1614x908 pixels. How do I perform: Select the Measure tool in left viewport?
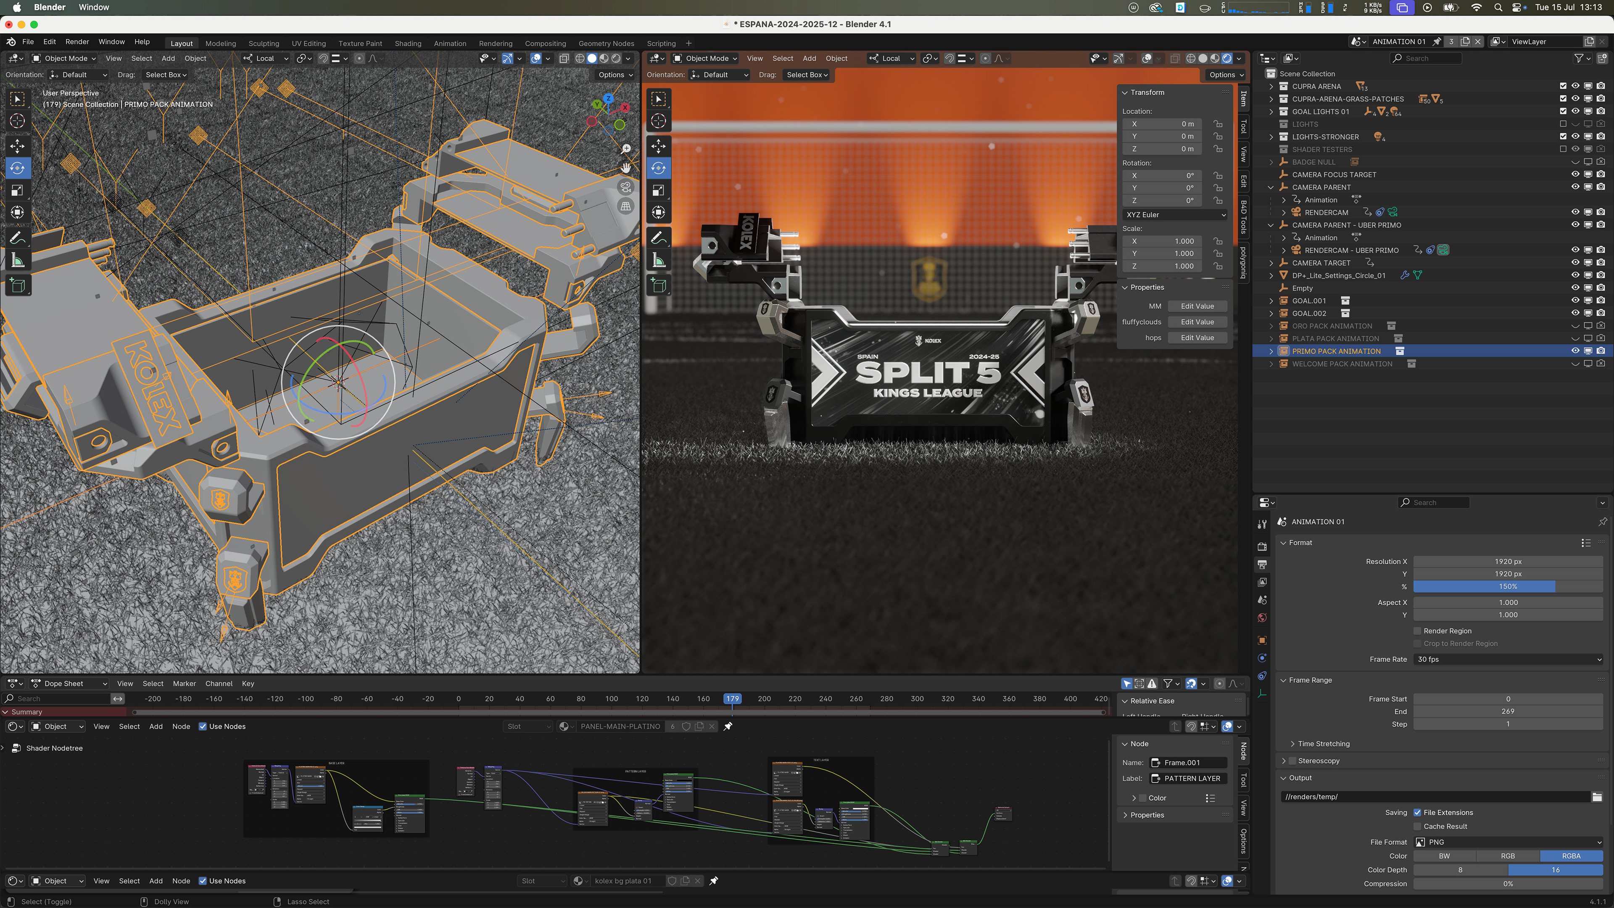18,260
